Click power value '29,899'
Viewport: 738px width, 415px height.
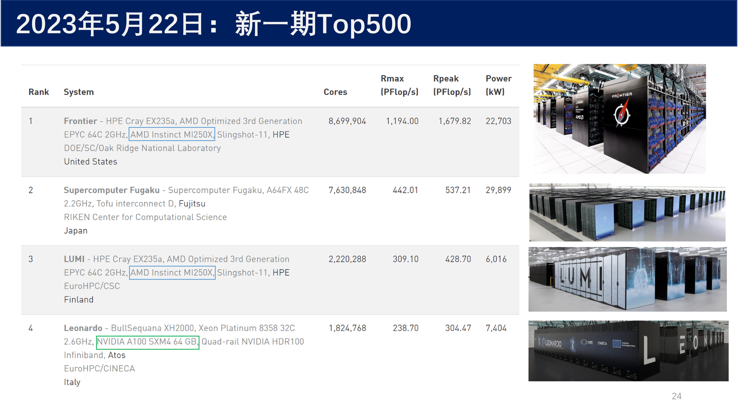(x=499, y=190)
